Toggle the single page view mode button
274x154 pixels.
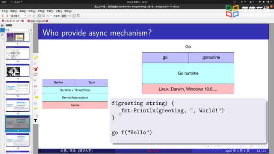point(64,16)
